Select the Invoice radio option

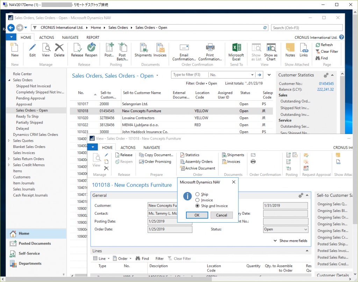[198, 200]
